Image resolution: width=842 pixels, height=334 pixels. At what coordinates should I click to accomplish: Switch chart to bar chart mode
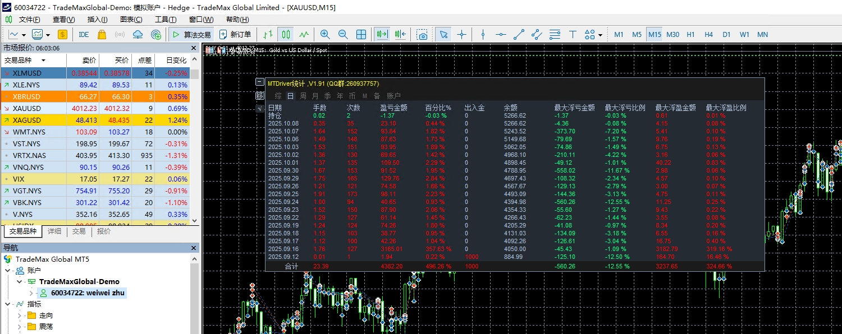[268, 34]
